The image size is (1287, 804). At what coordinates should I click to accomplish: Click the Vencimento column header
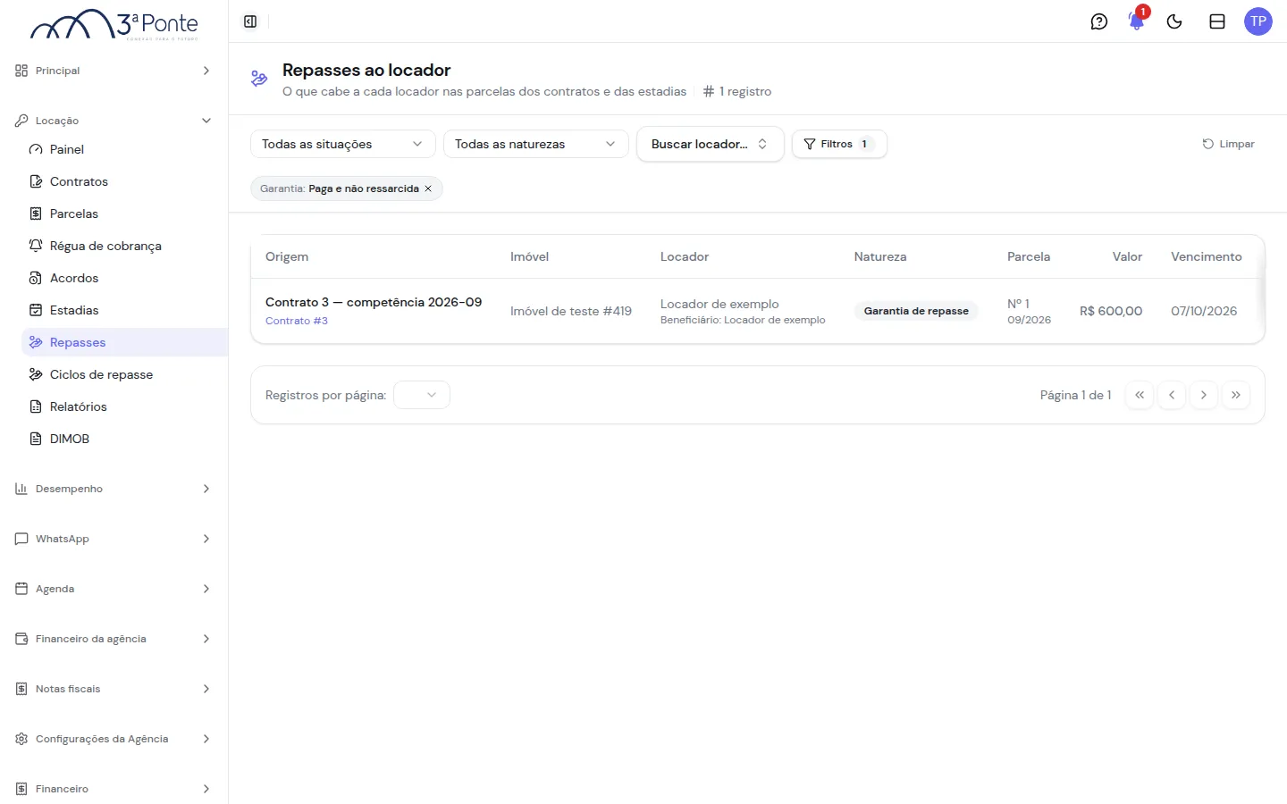pos(1207,256)
